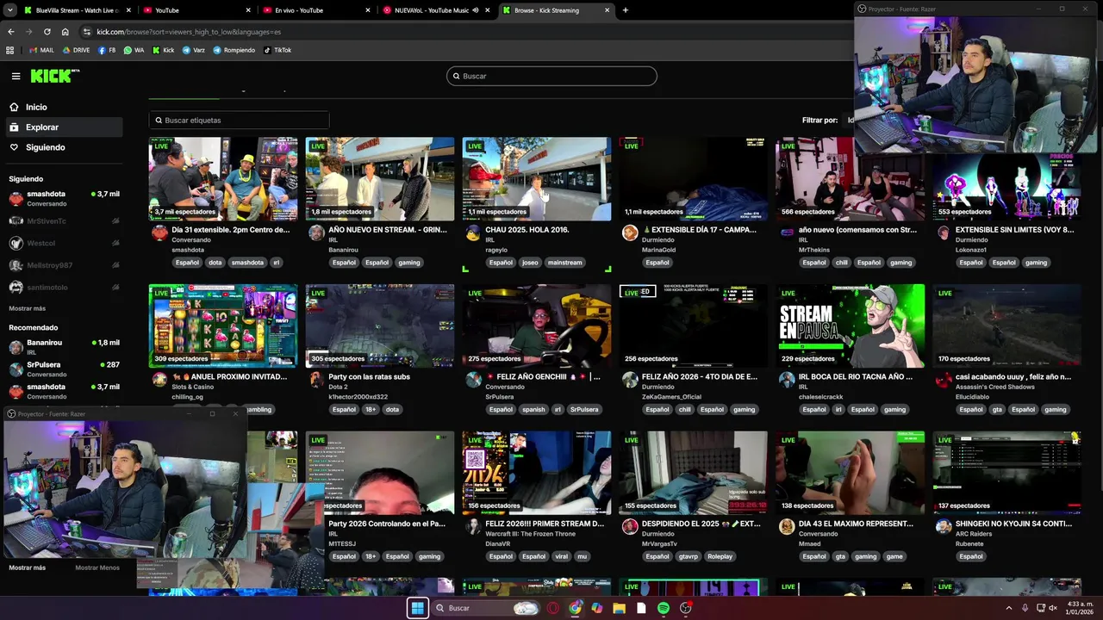The image size is (1103, 620).
Task: Click the k1hector2000xd322 channel avatar
Action: [x=316, y=380]
